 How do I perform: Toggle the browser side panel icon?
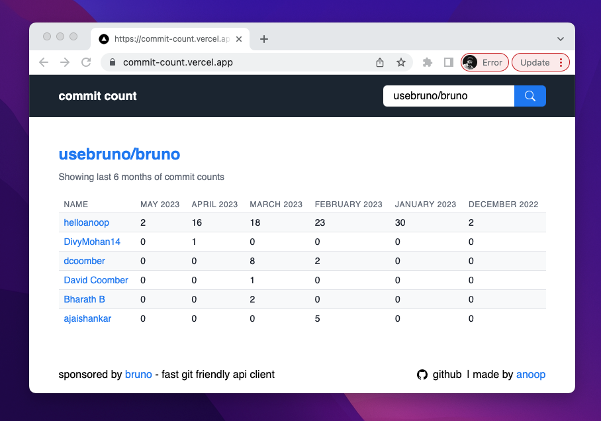point(449,62)
